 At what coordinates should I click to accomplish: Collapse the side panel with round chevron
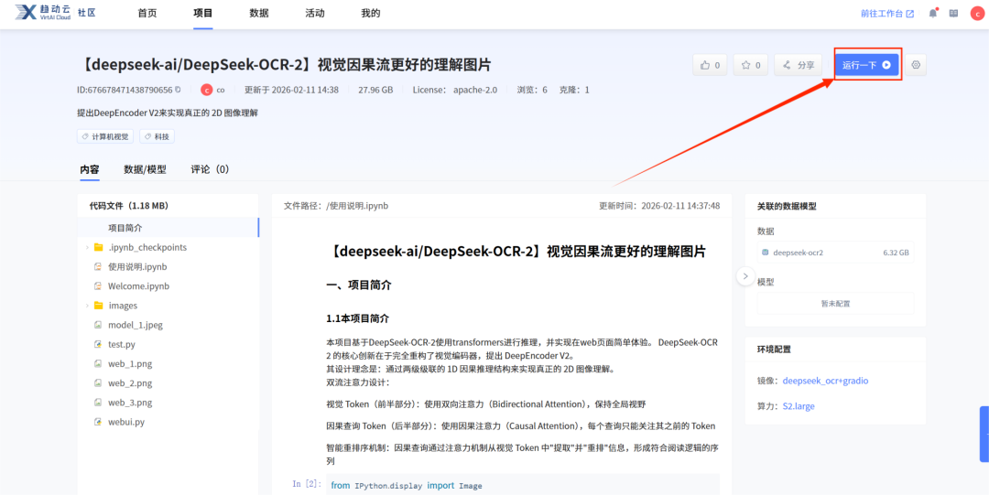tap(745, 275)
